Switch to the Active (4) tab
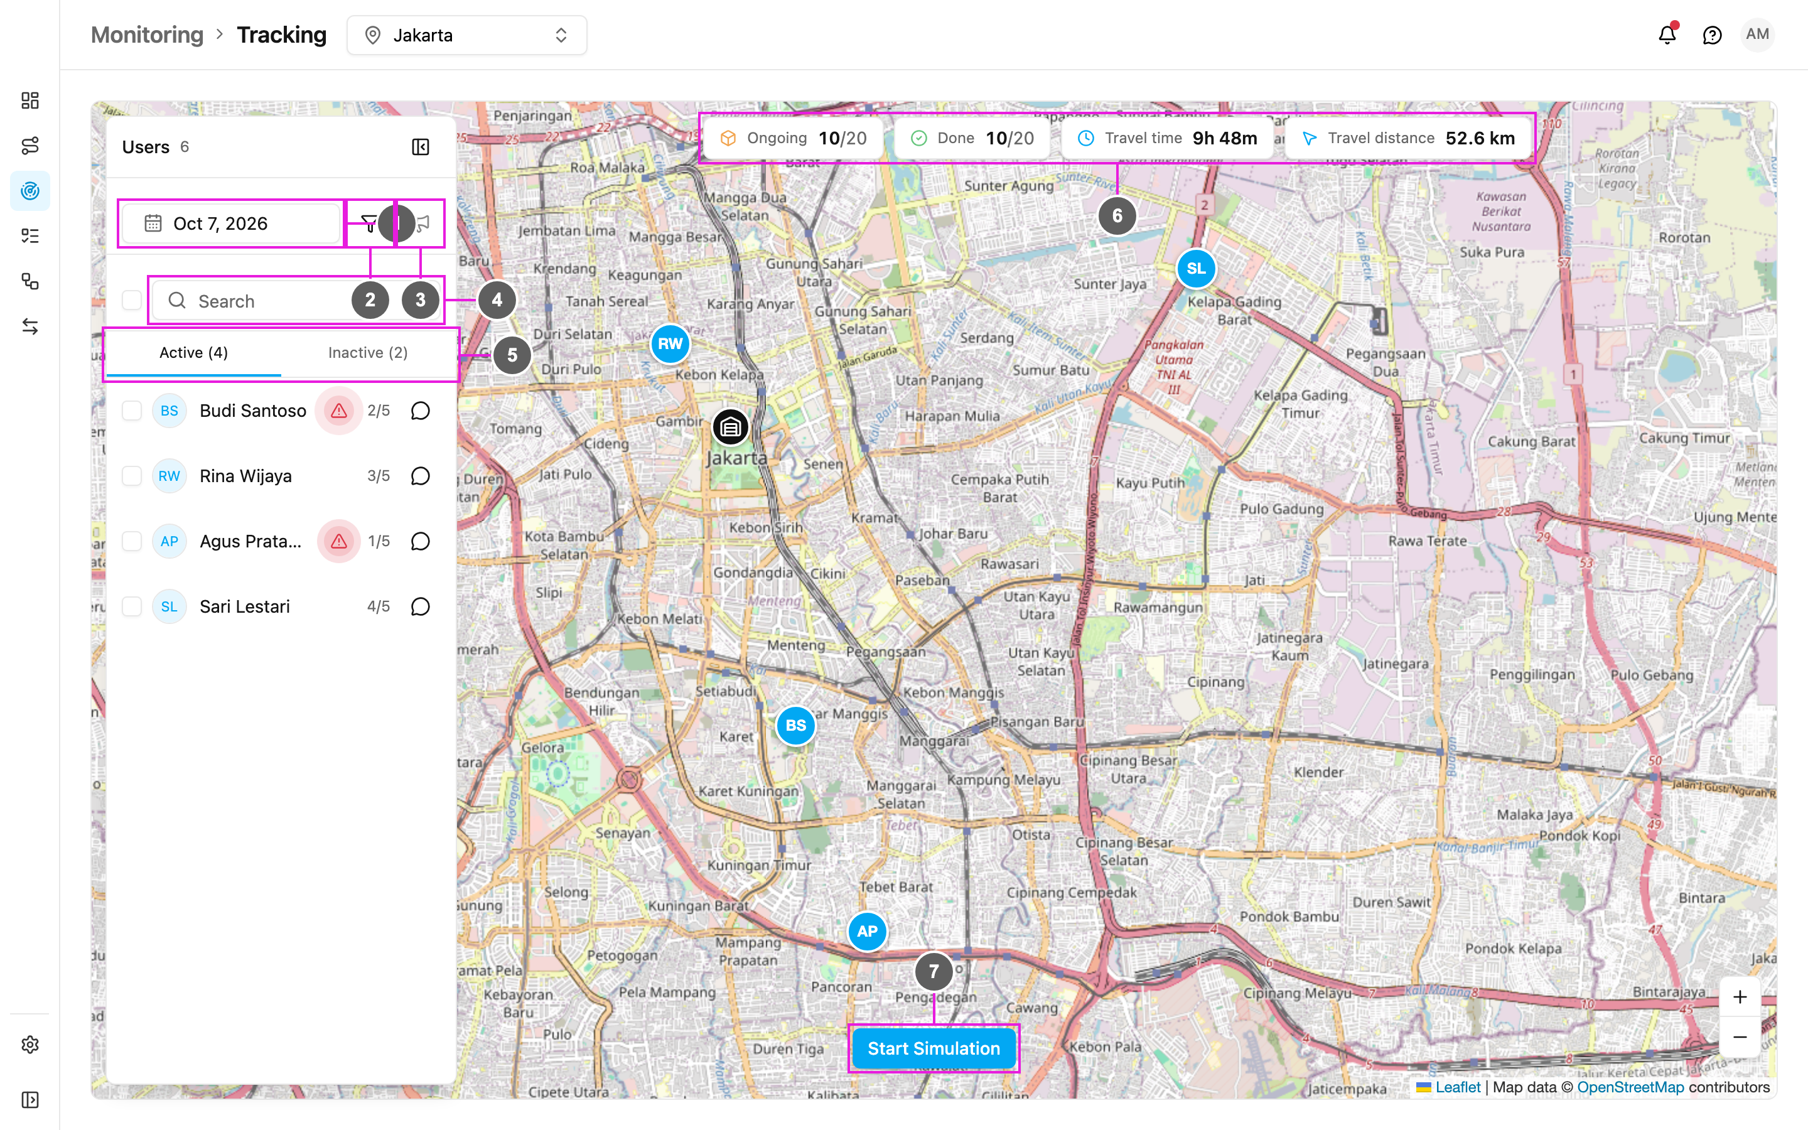This screenshot has height=1130, width=1808. tap(193, 353)
